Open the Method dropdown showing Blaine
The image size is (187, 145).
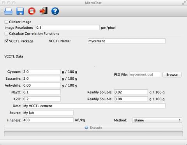click(157, 120)
